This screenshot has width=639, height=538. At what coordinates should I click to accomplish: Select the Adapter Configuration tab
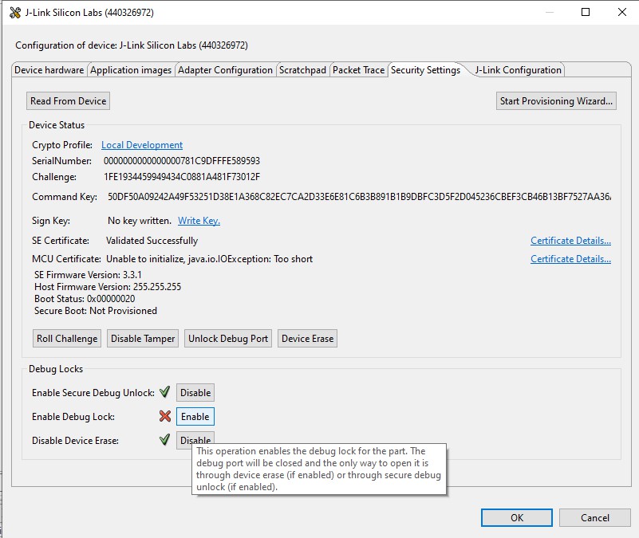[x=225, y=70]
